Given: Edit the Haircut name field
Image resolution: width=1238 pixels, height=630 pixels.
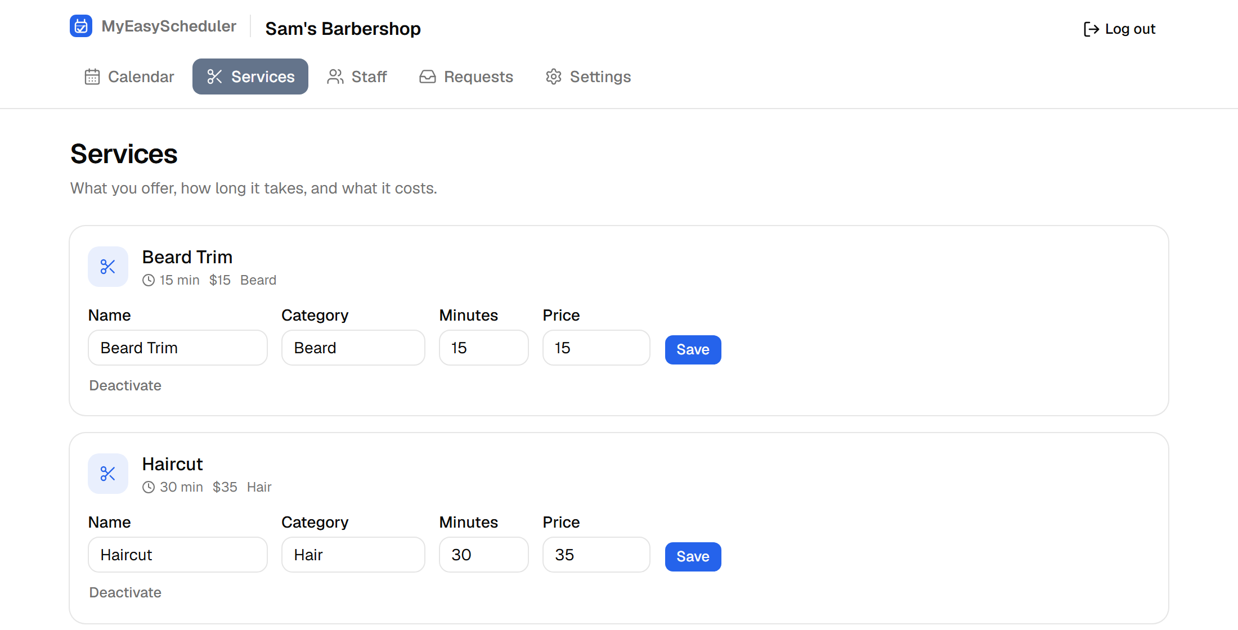Looking at the screenshot, I should coord(178,555).
